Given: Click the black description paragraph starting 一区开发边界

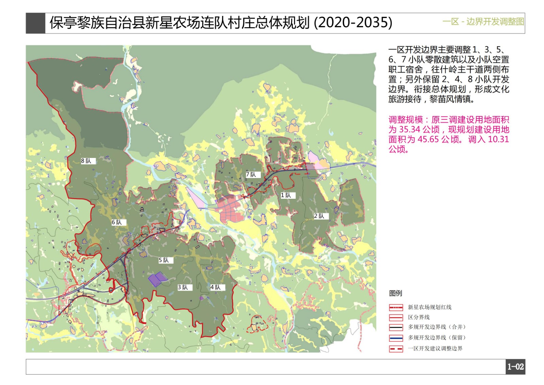Looking at the screenshot, I should [x=449, y=74].
